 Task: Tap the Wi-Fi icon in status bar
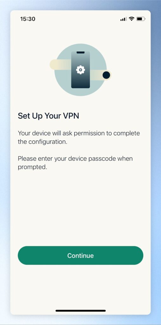132,19
